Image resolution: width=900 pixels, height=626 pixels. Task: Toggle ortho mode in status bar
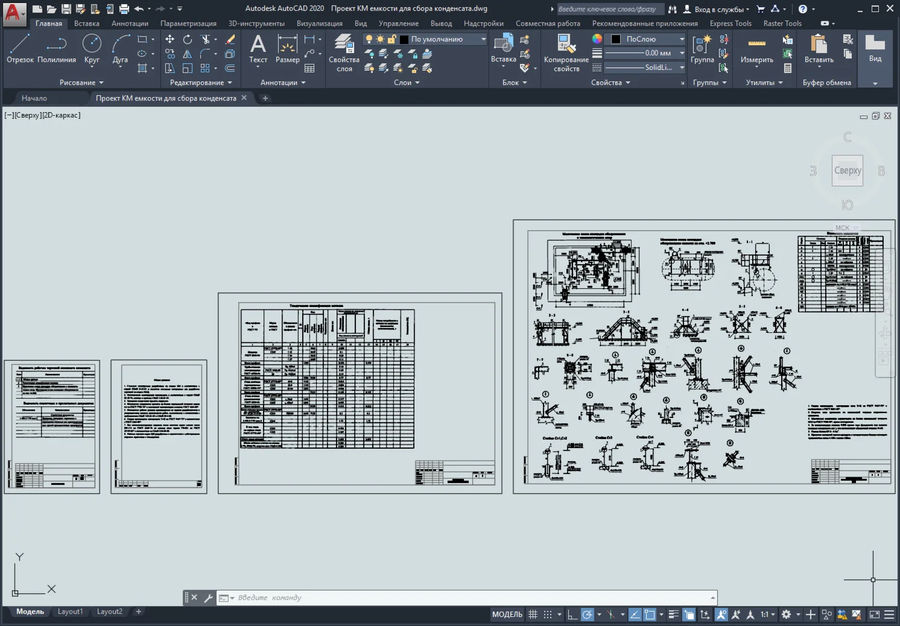pyautogui.click(x=572, y=615)
